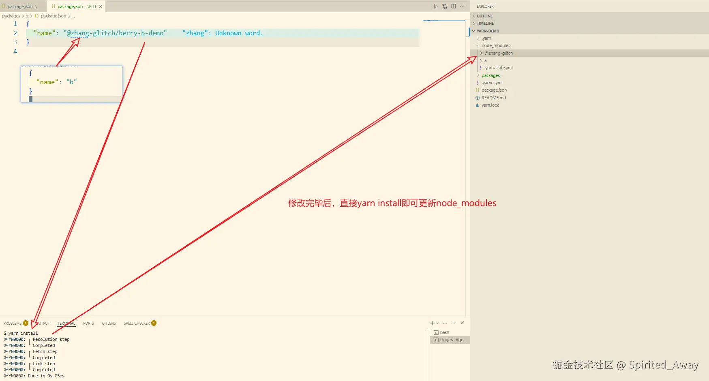
Task: Click the '@zhang-glitch/berry-b-demo' string in editor
Action: (115, 33)
